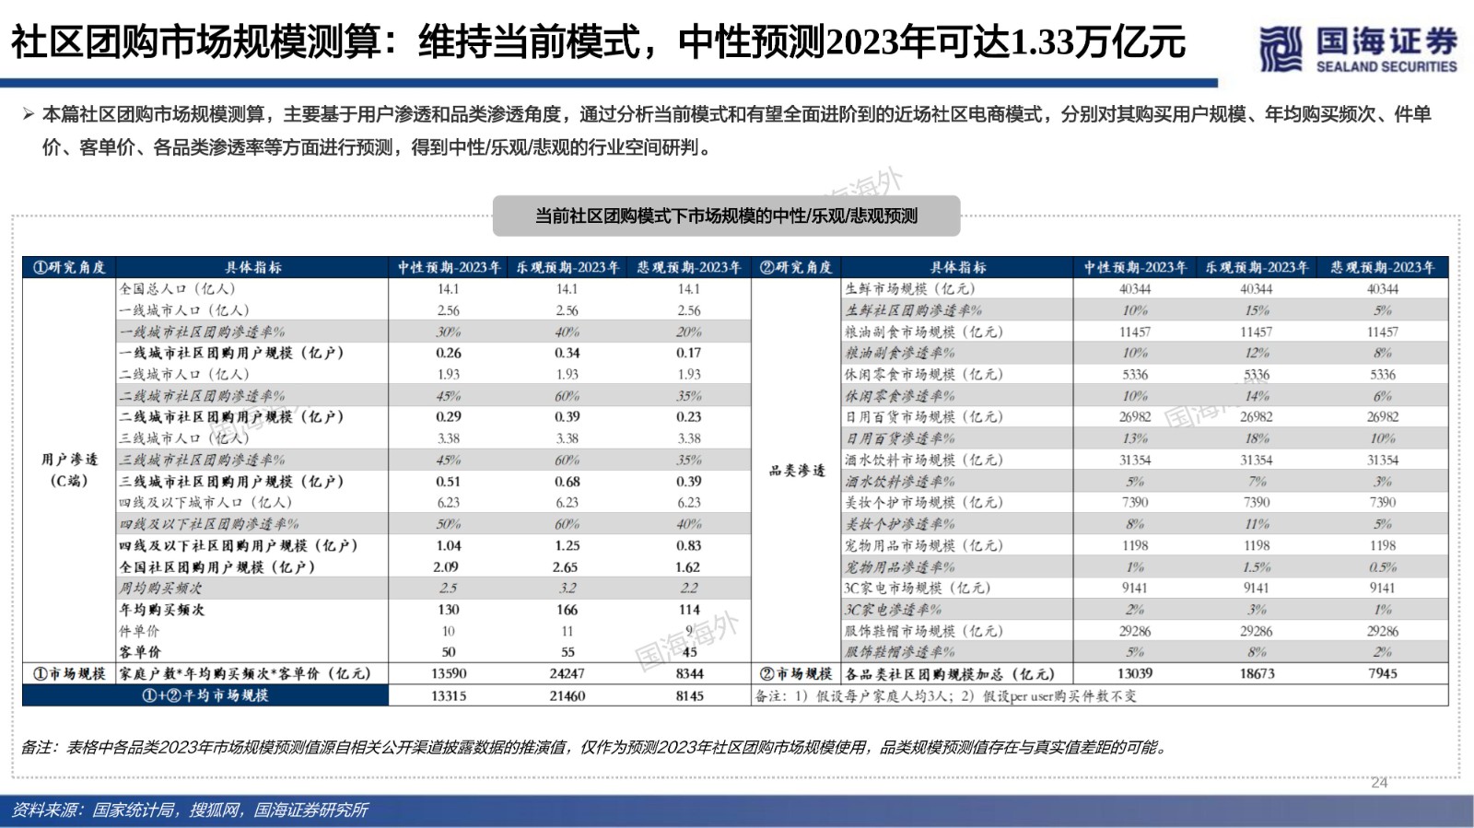Click row label '四线及以下社区团购用户规模（亿户）'

[x=239, y=545]
